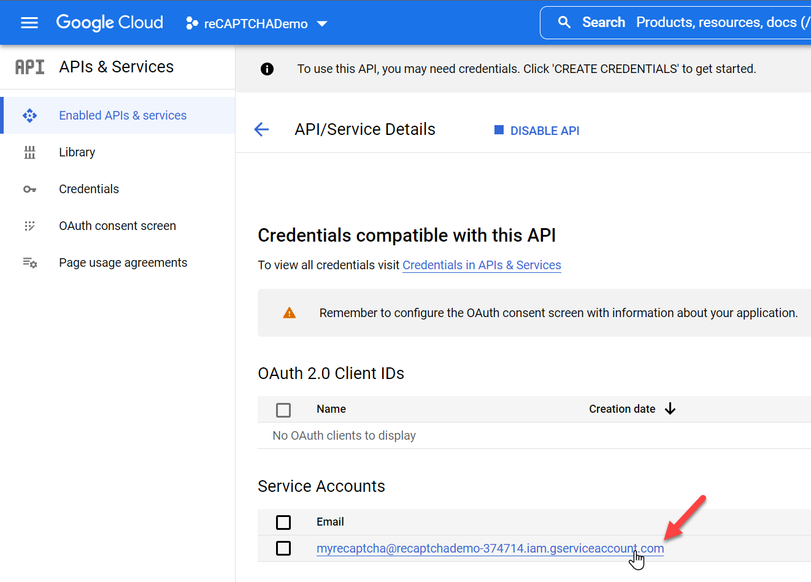Image resolution: width=811 pixels, height=582 pixels.
Task: Click the Creation date descending sort arrow
Action: pos(670,409)
